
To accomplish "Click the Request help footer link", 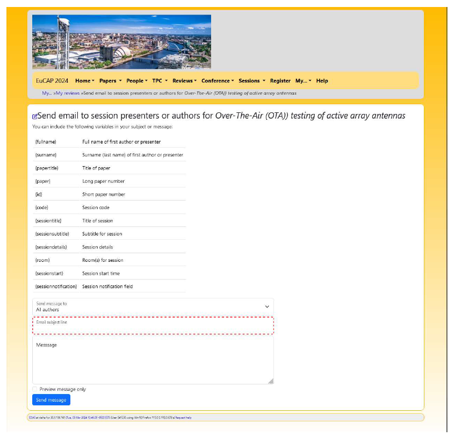I will [183, 417].
